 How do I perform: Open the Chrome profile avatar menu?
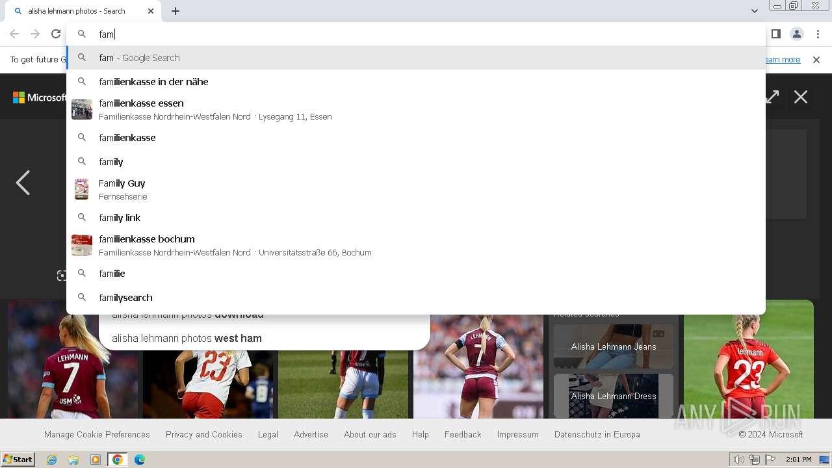pyautogui.click(x=797, y=34)
